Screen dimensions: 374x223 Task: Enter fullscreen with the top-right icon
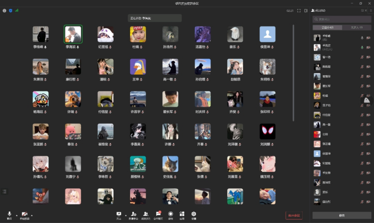pyautogui.click(x=299, y=11)
